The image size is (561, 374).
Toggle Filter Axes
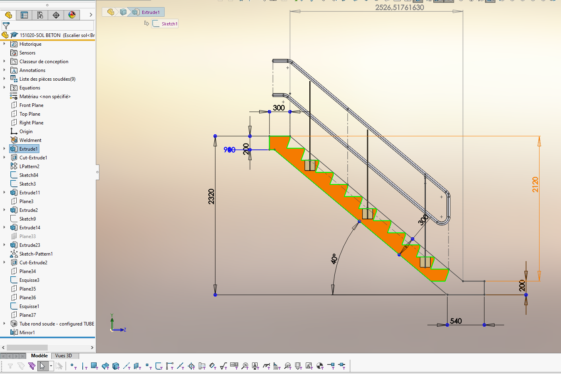point(127,366)
